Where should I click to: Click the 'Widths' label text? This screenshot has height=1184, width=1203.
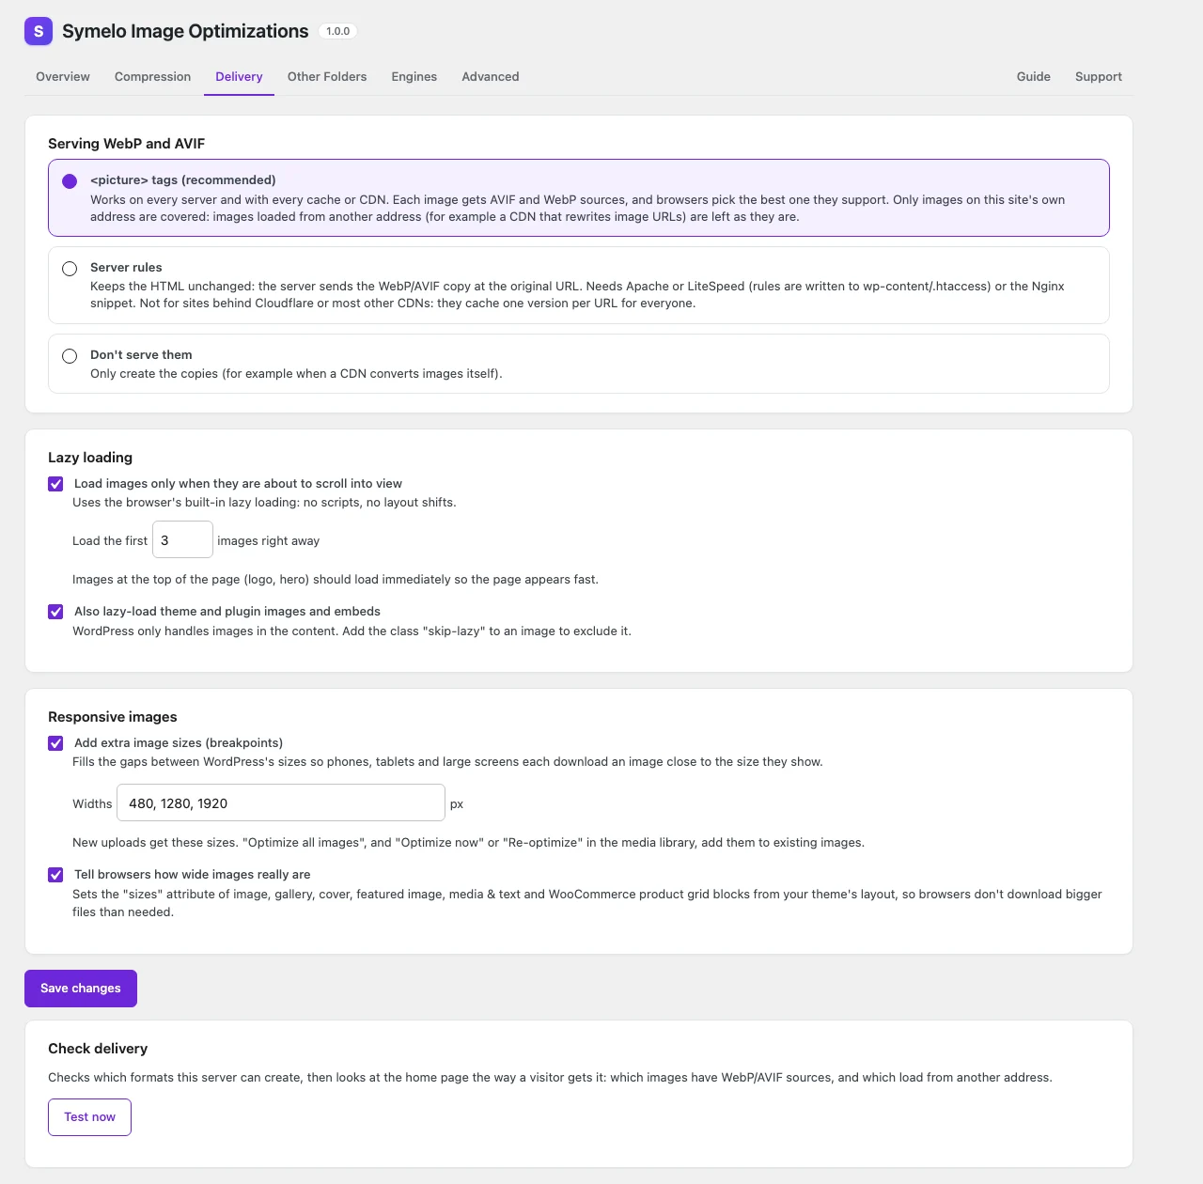tap(92, 804)
